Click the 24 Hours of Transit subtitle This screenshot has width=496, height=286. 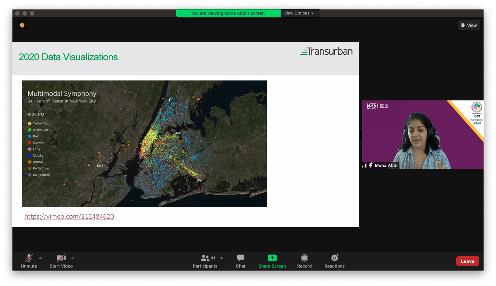click(x=62, y=101)
